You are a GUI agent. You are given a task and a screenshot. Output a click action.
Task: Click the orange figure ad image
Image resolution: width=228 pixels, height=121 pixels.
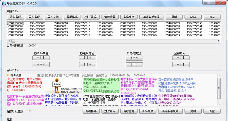[64, 86]
